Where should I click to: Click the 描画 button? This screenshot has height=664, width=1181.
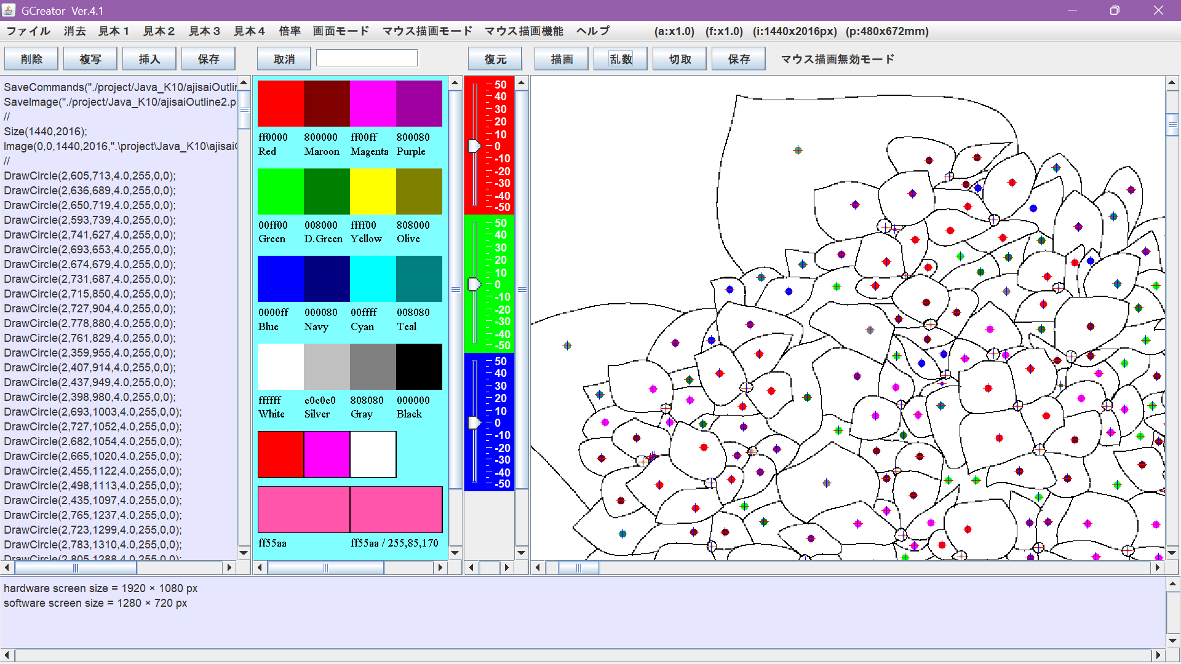(561, 59)
